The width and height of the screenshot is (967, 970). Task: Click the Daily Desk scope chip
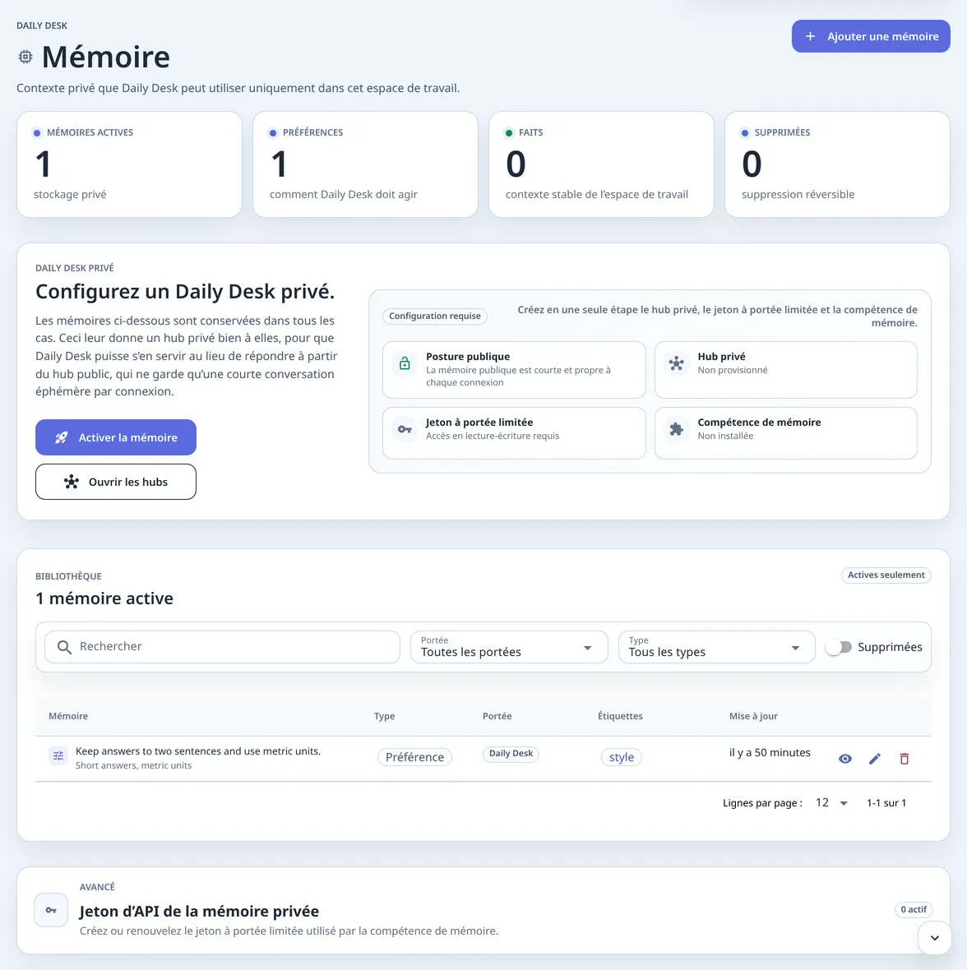511,754
